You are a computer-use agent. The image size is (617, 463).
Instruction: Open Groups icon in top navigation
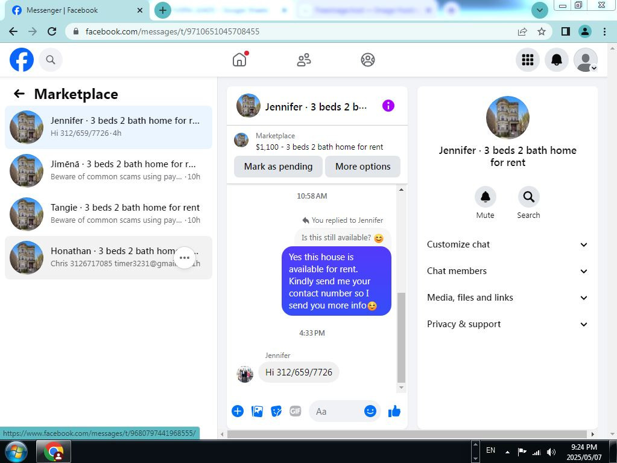point(368,60)
